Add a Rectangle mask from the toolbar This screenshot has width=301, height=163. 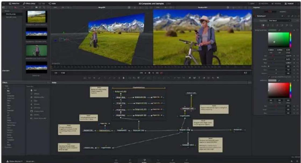154,78
